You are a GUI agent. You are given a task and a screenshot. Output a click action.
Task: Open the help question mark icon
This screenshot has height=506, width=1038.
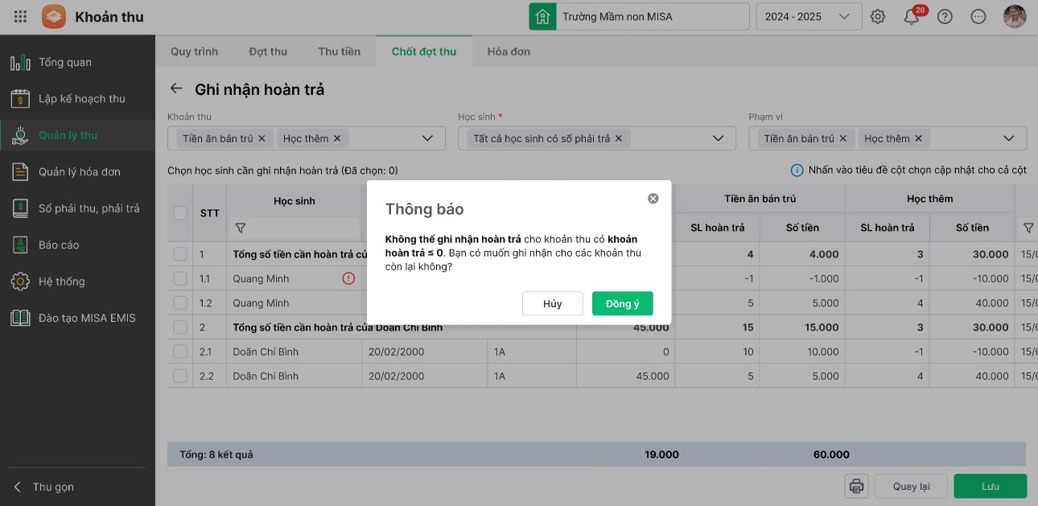(x=945, y=17)
